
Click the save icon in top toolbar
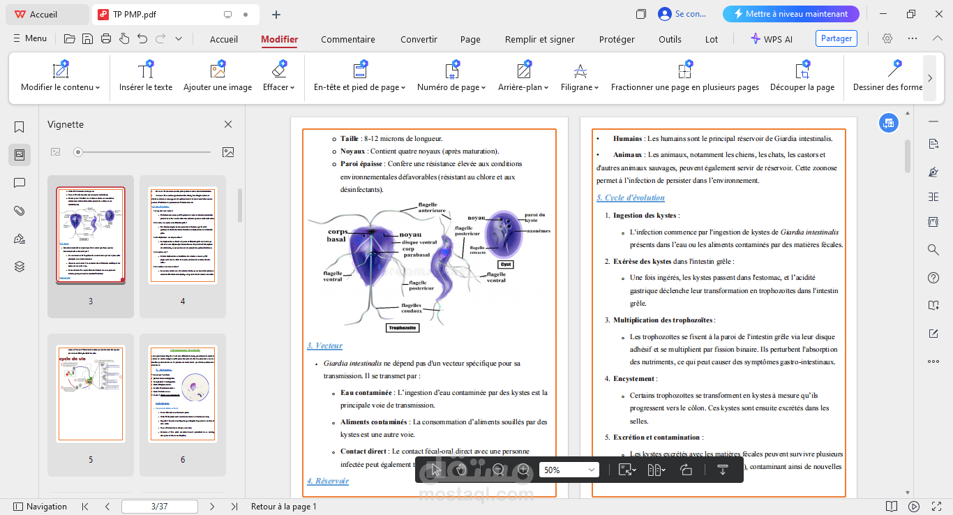[x=88, y=39]
